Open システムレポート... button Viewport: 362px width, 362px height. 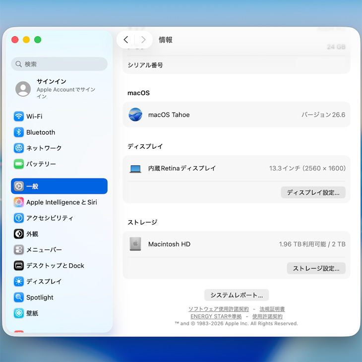[237, 295]
